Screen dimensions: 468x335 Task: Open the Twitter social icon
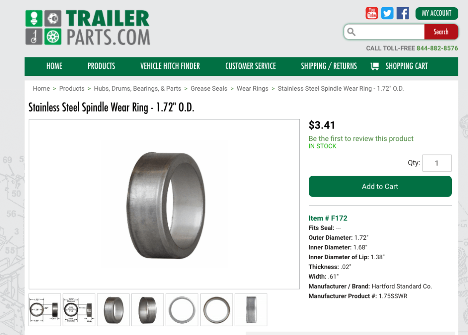click(x=387, y=13)
